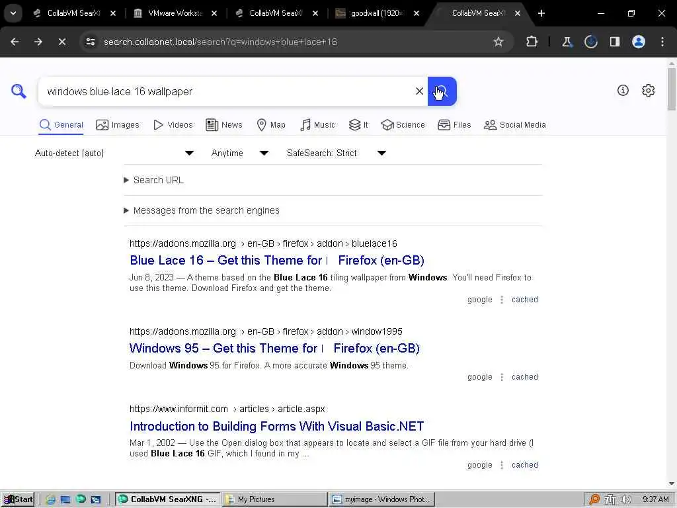Screen dimensions: 677x508
Task: Open a new browser tab
Action: click(x=541, y=13)
